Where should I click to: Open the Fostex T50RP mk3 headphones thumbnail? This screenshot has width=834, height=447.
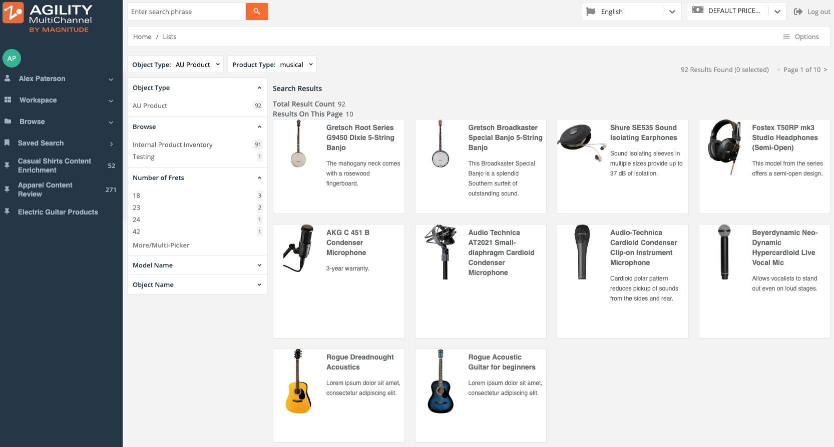[x=725, y=147]
